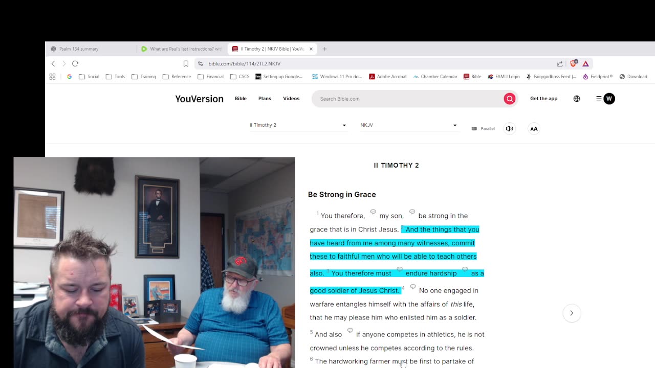Click verse text 'crowned unless he competes'
Image resolution: width=655 pixels, height=368 pixels.
pyautogui.click(x=353, y=348)
